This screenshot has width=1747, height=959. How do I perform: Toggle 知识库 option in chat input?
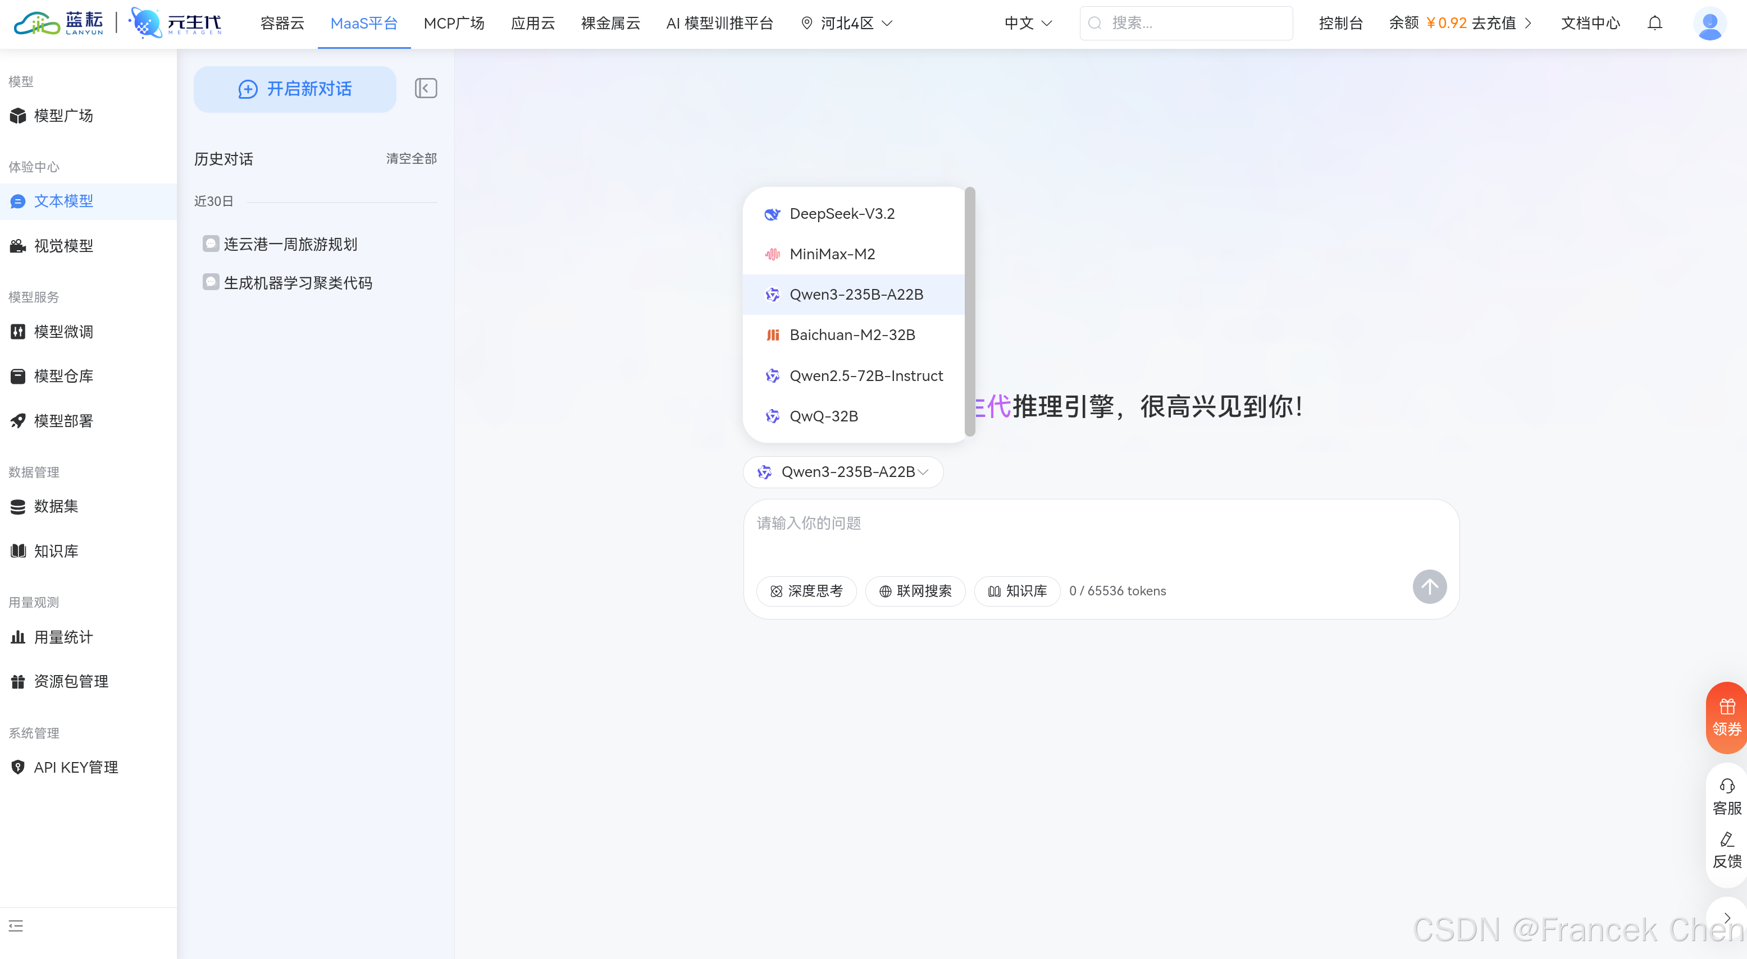(x=1016, y=591)
